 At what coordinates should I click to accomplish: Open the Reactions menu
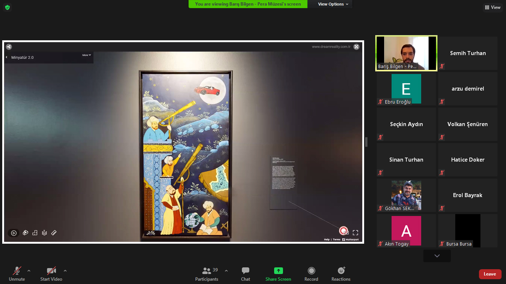[x=341, y=274]
